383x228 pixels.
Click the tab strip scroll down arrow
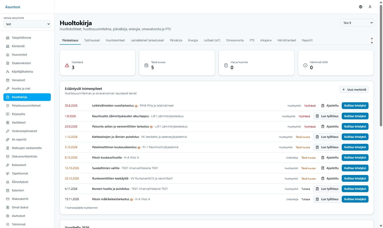372,43
